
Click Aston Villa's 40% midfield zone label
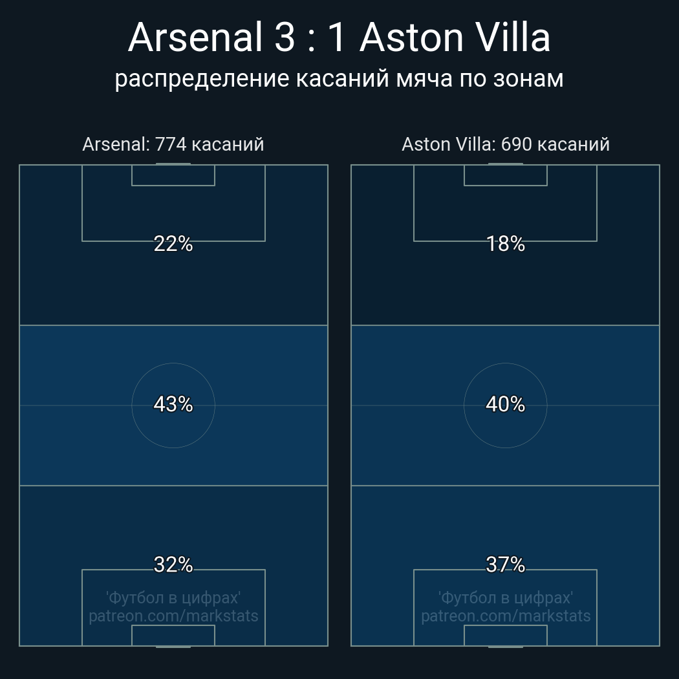(505, 404)
